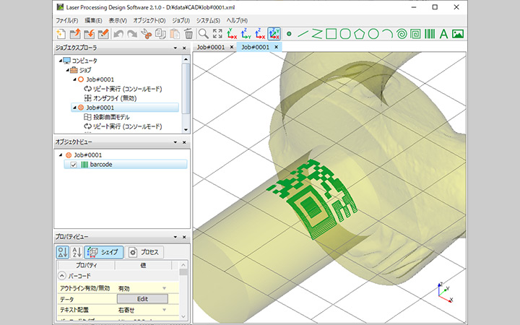Select 投影曲面モデル in job explorer tree
The width and height of the screenshot is (520, 325).
[x=113, y=117]
